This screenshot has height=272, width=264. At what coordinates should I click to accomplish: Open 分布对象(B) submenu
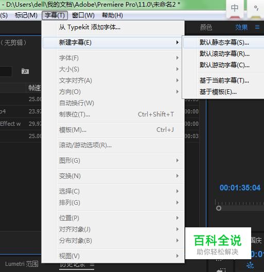click(x=113, y=241)
